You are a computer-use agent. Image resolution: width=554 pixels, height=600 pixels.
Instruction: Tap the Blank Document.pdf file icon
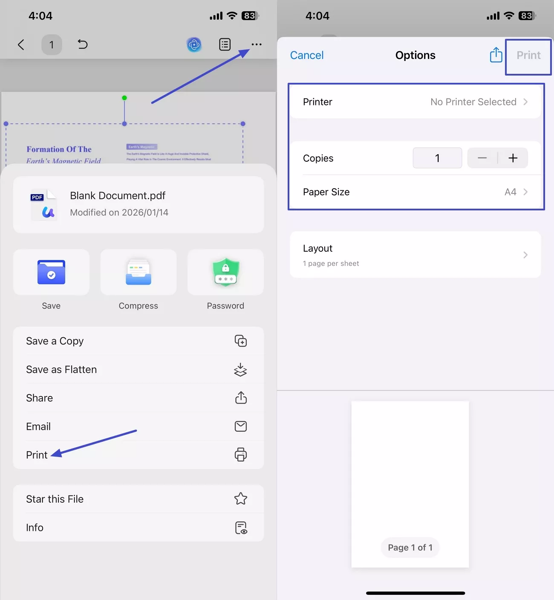[x=43, y=204]
